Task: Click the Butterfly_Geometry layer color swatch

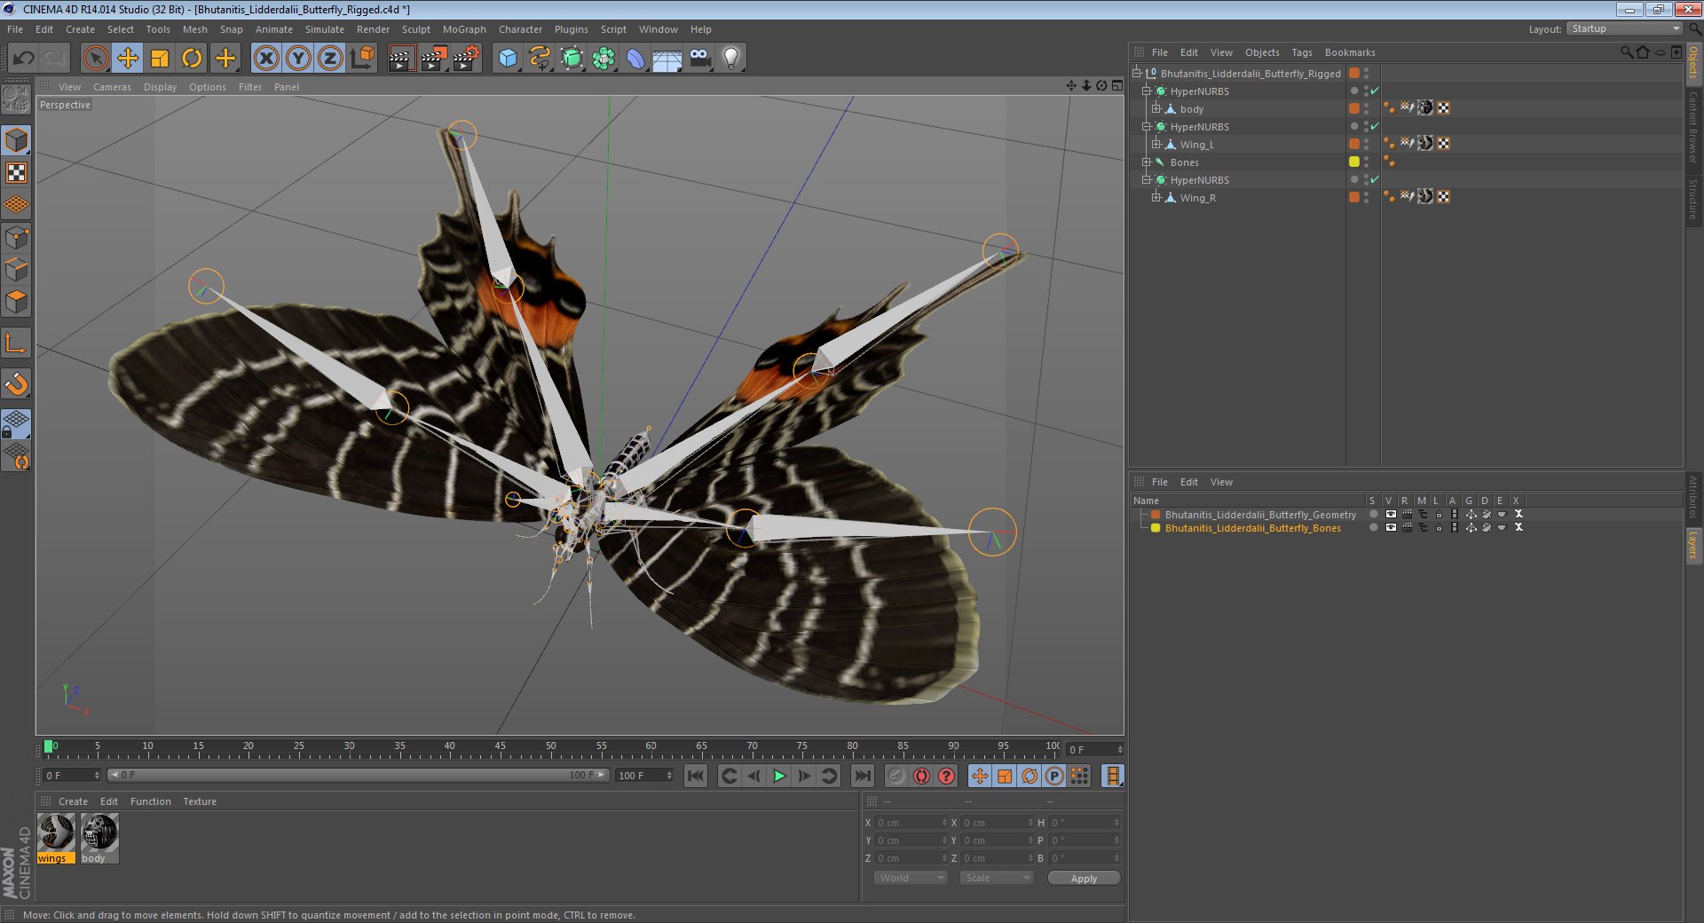Action: click(x=1156, y=515)
